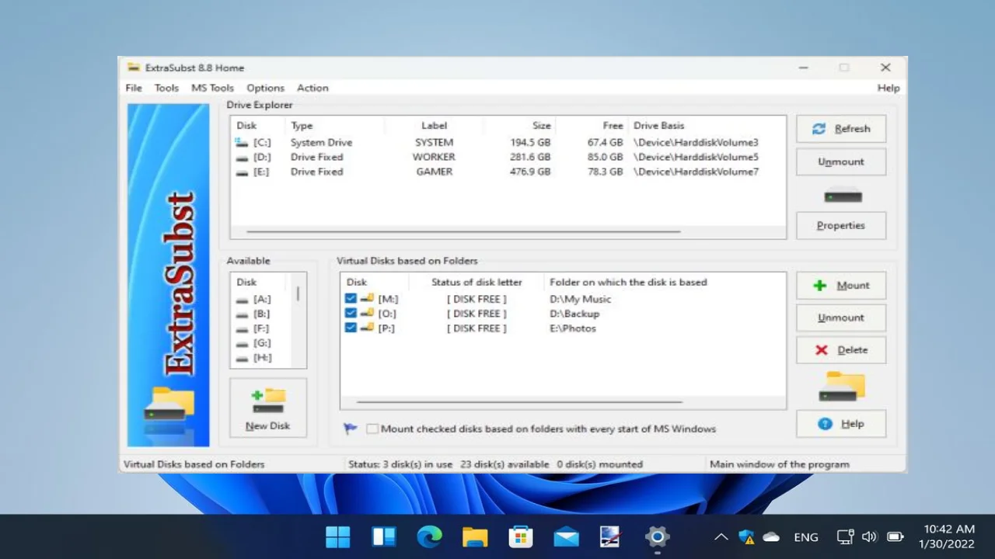Open the Mail app from the taskbar

566,536
